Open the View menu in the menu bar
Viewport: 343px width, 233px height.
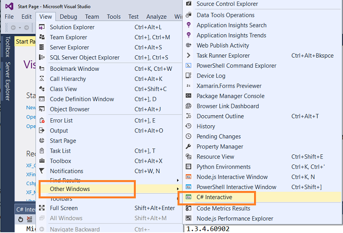click(45, 16)
